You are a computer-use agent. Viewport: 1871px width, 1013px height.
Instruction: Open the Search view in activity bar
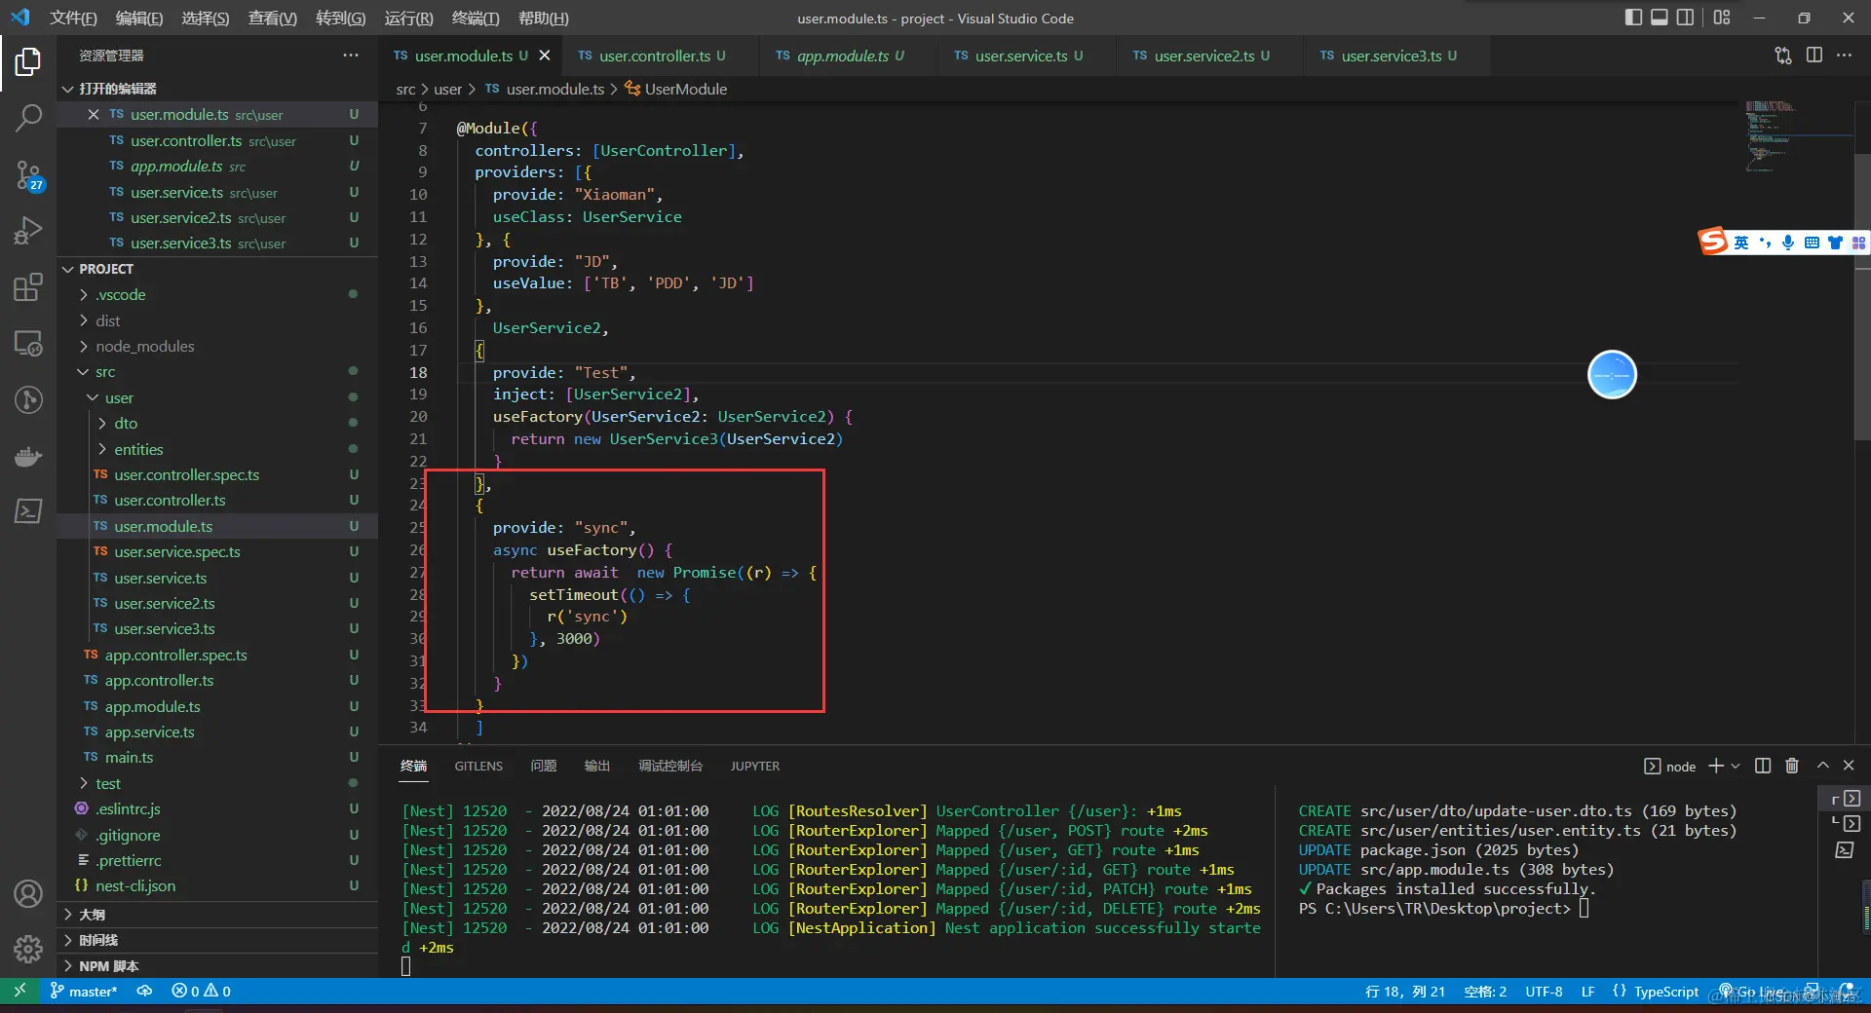point(28,119)
